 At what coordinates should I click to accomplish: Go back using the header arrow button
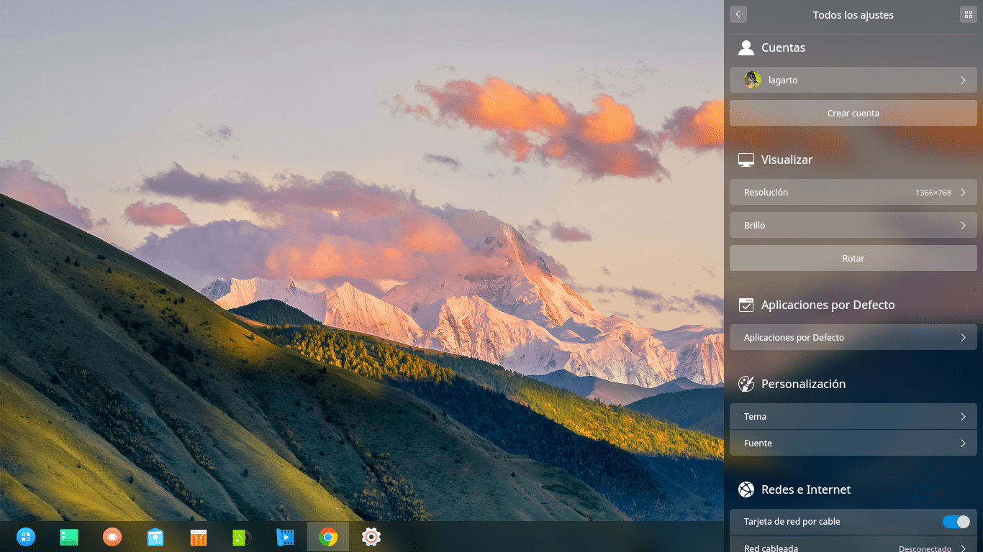click(738, 14)
